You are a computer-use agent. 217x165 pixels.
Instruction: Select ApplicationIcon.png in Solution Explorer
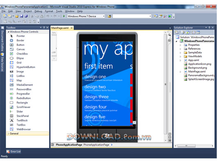199,64
